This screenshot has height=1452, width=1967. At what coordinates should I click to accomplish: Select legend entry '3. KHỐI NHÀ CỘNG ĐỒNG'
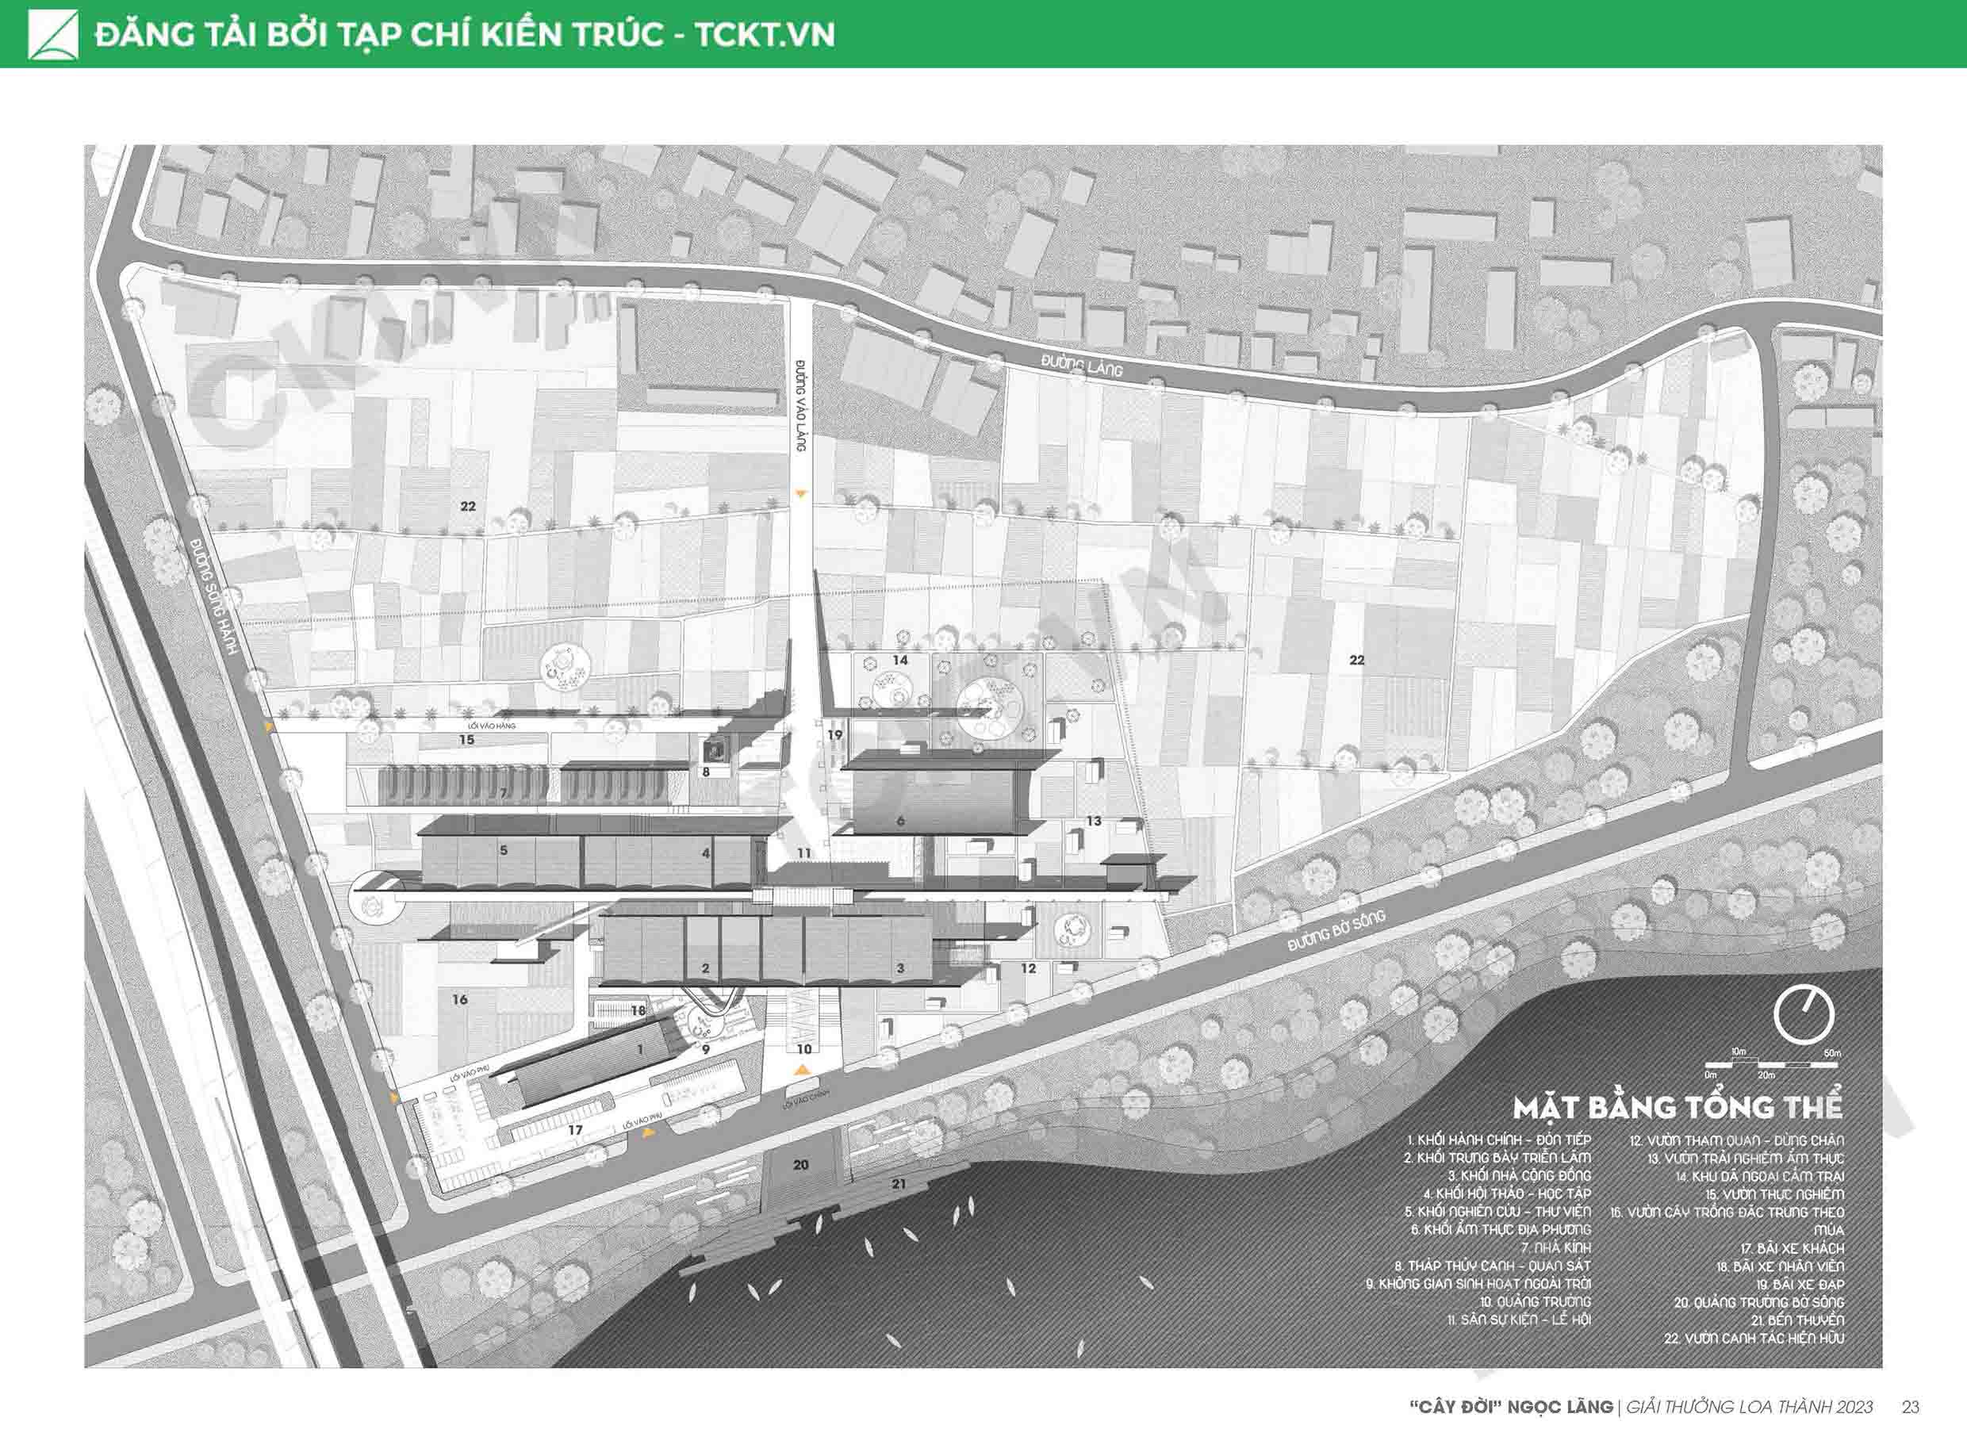[x=1520, y=1175]
